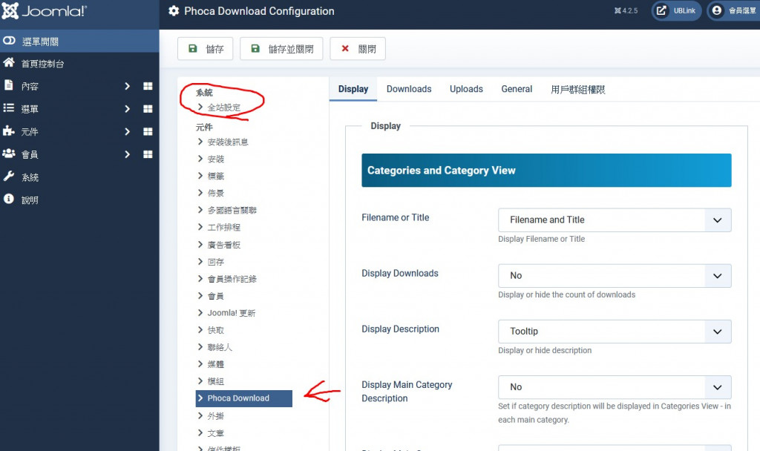
Task: Click the 'Display or hide the count of downloads' hint
Action: [x=566, y=294]
